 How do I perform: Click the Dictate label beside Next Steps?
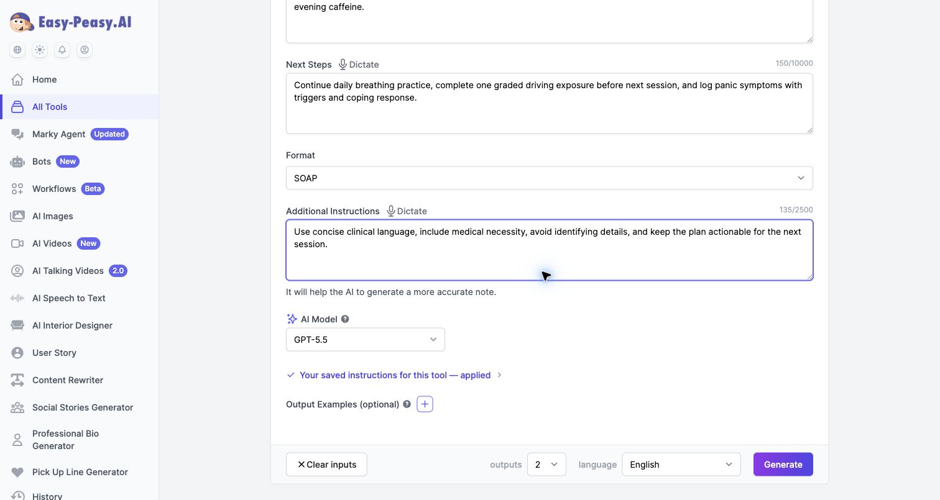pyautogui.click(x=364, y=65)
